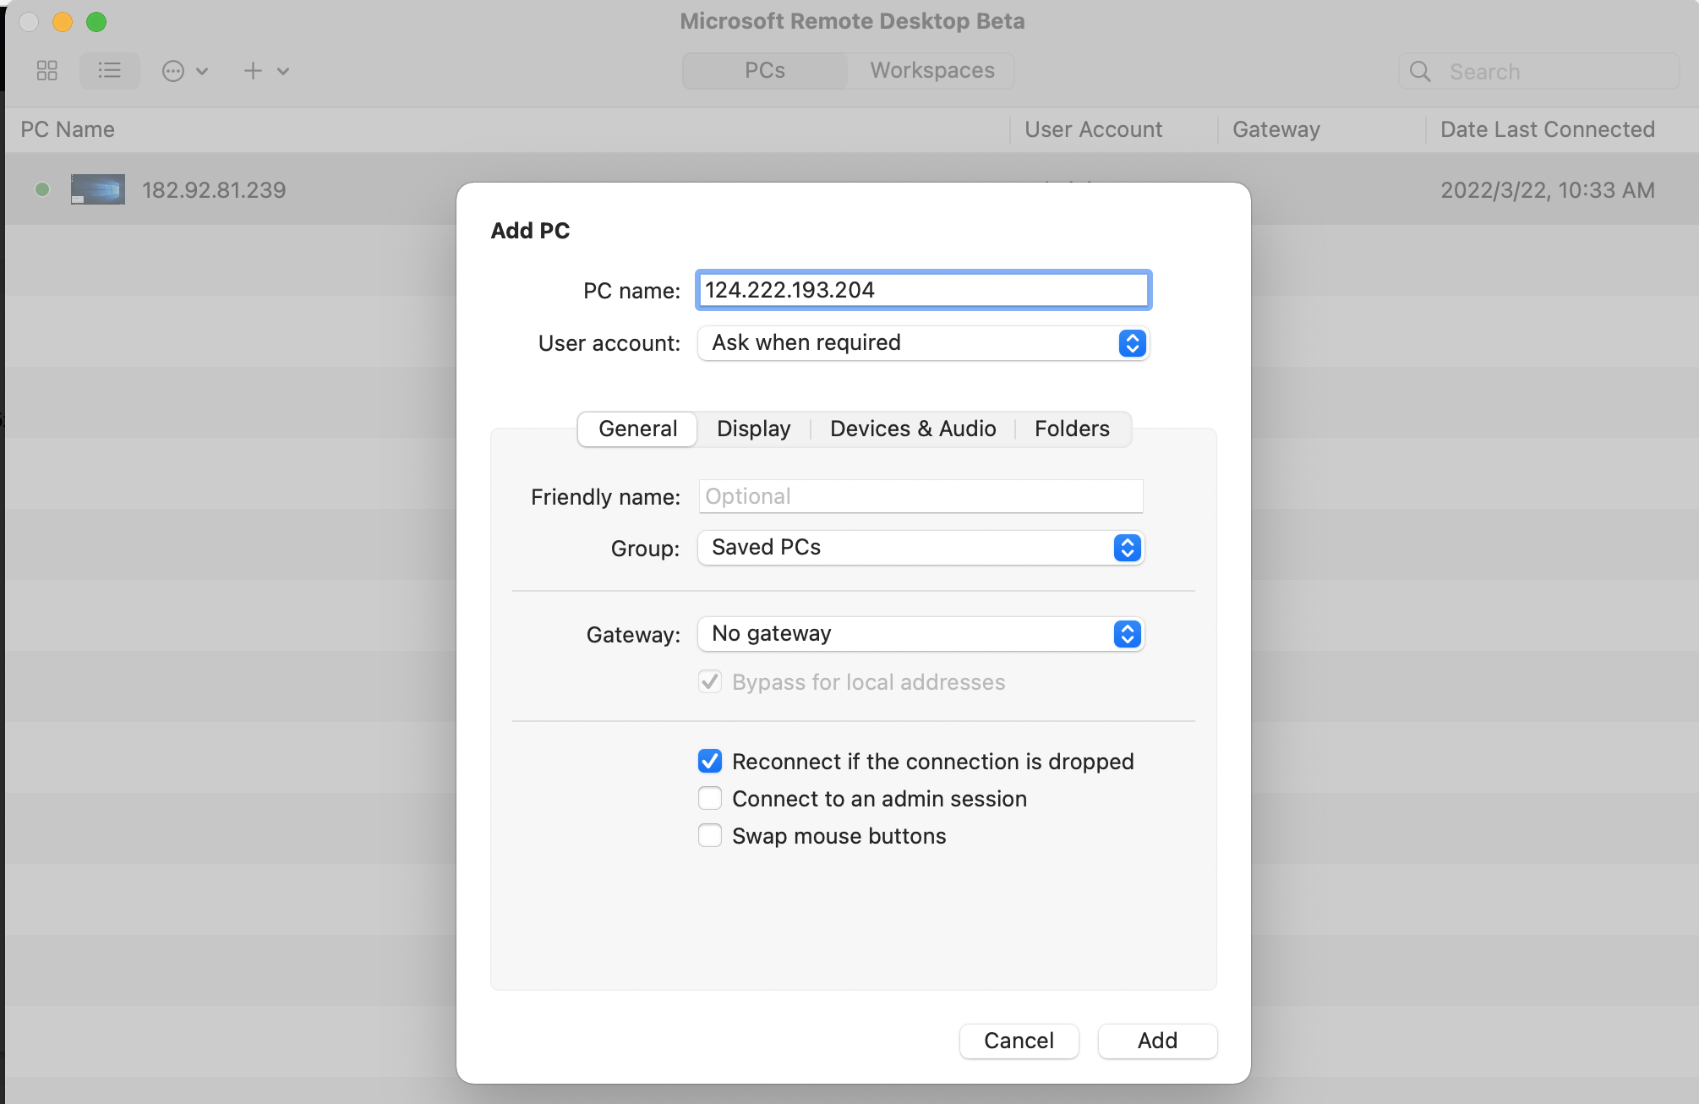
Task: Open the Devices & Audio tab
Action: click(x=913, y=429)
